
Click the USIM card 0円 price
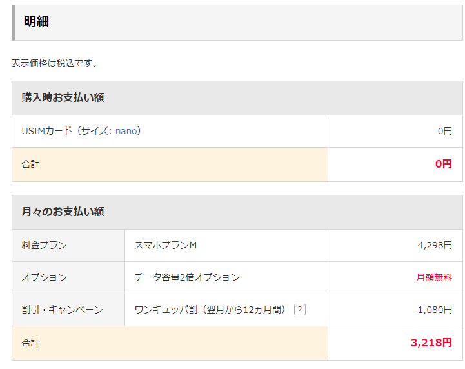(x=445, y=131)
